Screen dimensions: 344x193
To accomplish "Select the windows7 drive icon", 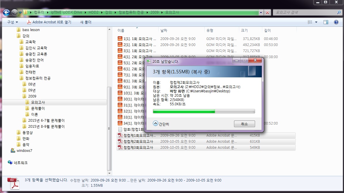I will tap(13, 150).
